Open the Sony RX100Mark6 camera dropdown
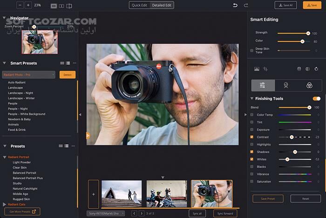Image resolution: width=326 pixels, height=218 pixels. (x=106, y=213)
